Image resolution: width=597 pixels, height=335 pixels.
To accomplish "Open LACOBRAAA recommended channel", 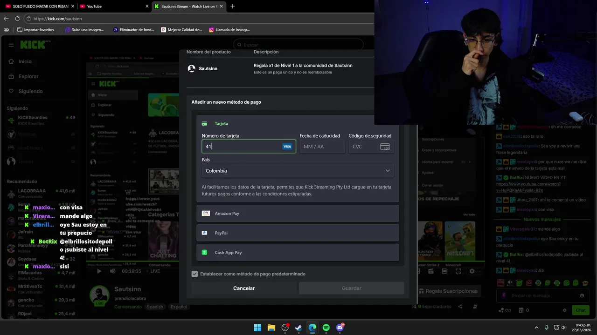I will click(x=41, y=193).
